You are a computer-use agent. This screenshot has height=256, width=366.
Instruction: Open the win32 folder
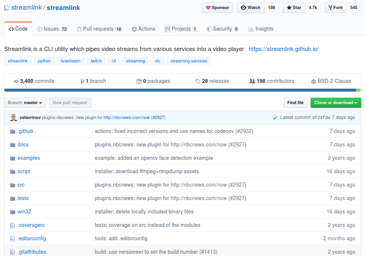[24, 212]
